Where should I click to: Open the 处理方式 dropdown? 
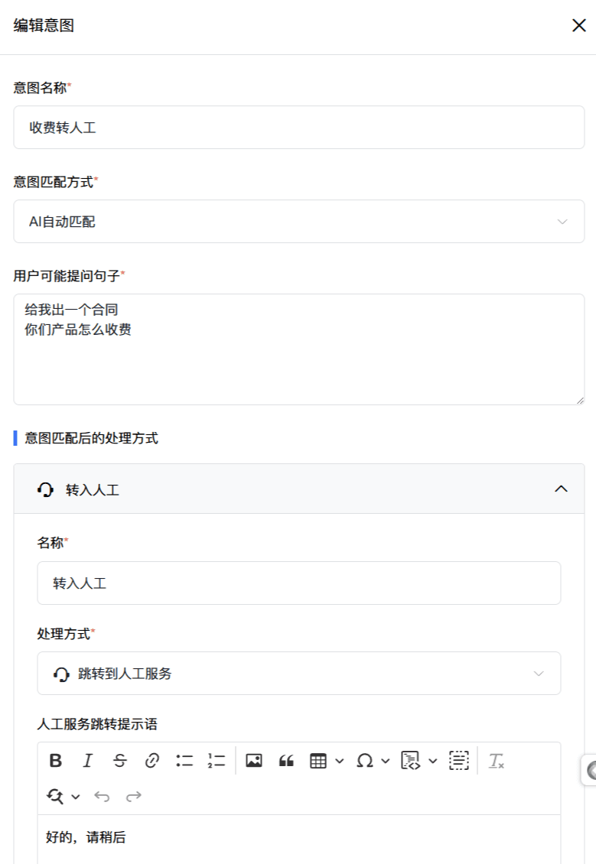tap(299, 674)
